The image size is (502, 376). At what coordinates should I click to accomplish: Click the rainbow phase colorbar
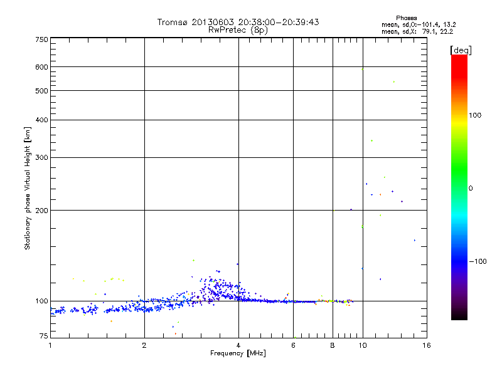coord(459,187)
